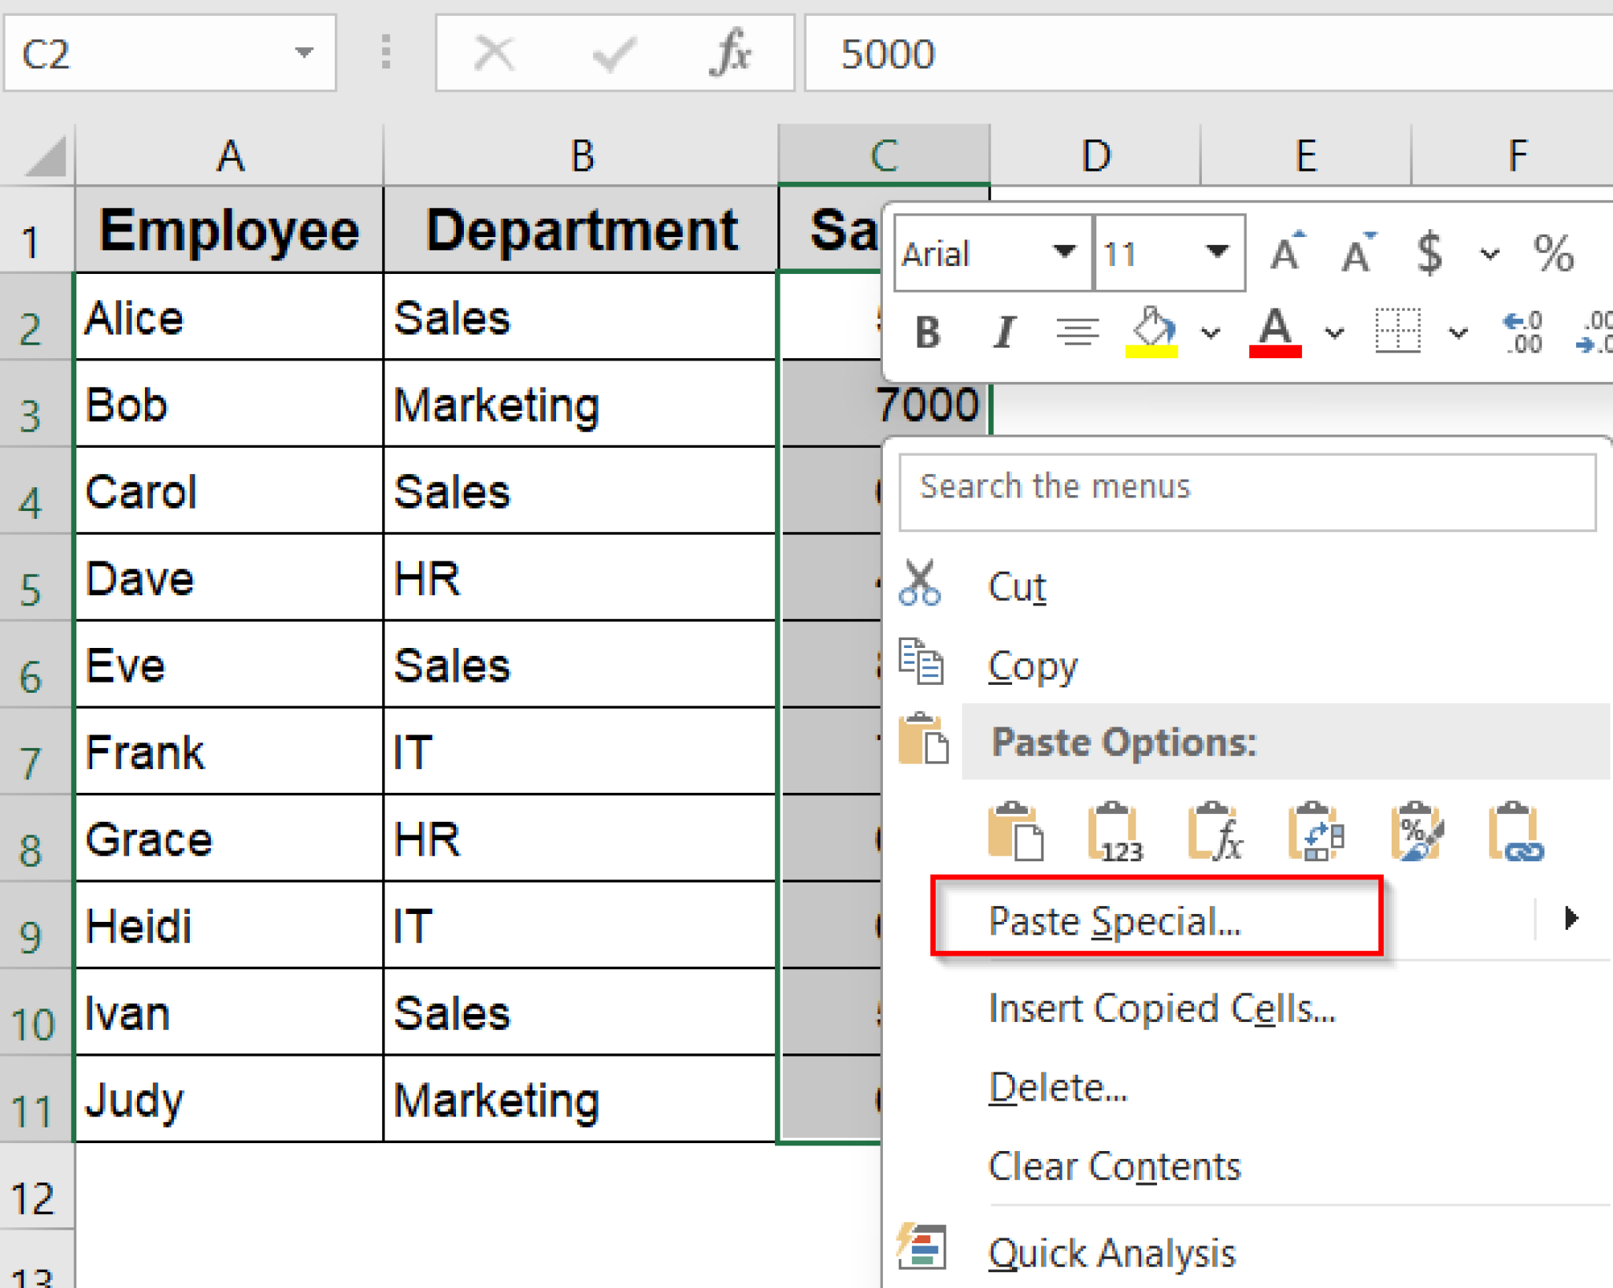Choose the Transpose paste option icon
The width and height of the screenshot is (1613, 1288).
[1314, 831]
